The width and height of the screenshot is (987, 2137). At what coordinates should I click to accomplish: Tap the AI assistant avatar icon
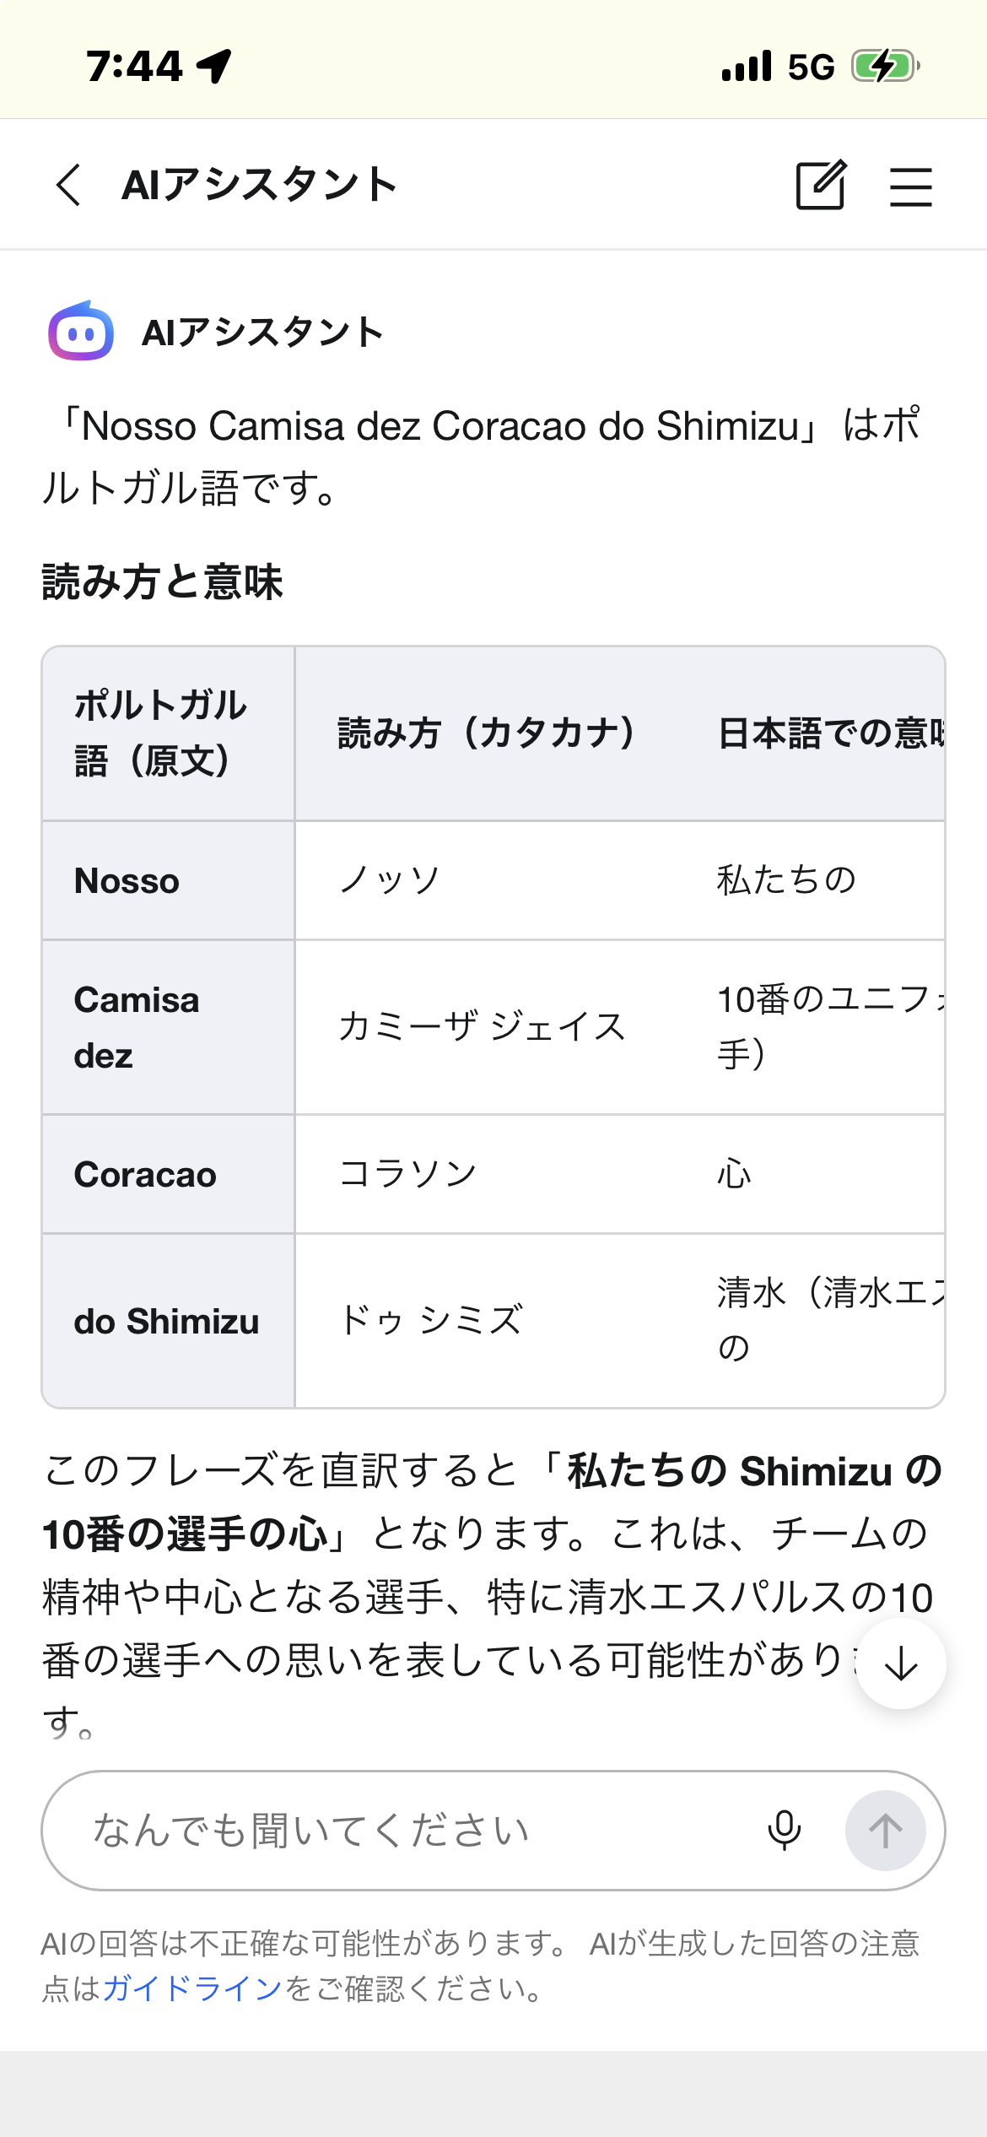pos(81,332)
